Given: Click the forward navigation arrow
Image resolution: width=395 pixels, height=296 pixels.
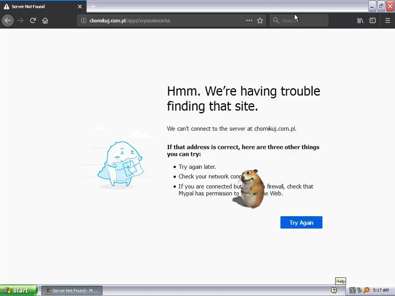Looking at the screenshot, I should (x=20, y=20).
